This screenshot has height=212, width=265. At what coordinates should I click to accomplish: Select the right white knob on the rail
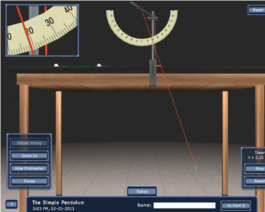coord(99,65)
